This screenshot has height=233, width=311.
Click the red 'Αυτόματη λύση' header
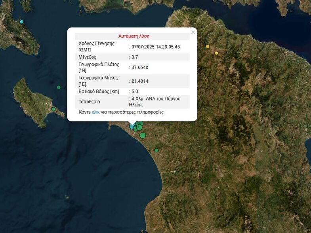point(134,36)
